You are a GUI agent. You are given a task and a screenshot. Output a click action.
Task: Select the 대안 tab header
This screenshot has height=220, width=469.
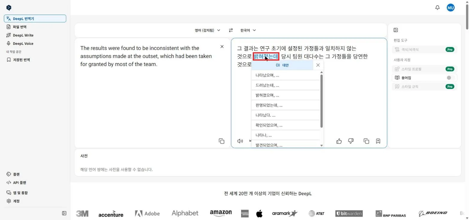(x=282, y=65)
